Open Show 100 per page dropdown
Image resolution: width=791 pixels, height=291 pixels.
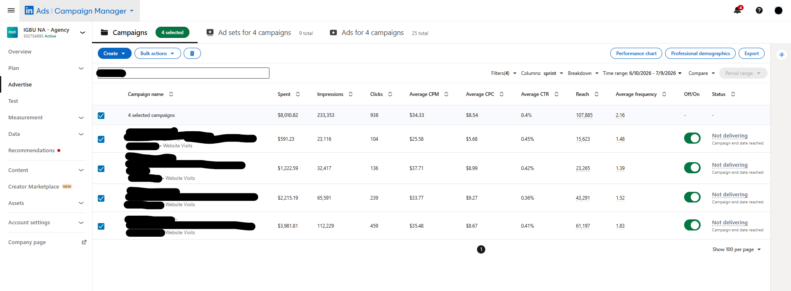tap(737, 249)
